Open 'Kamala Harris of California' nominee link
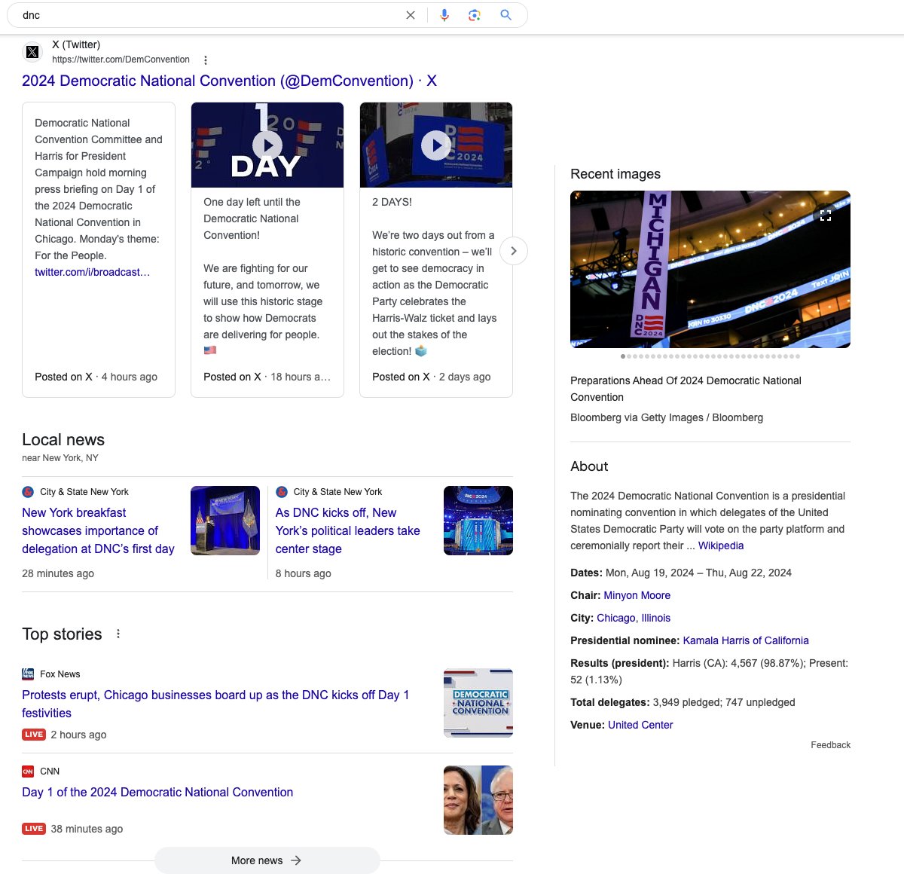 746,640
